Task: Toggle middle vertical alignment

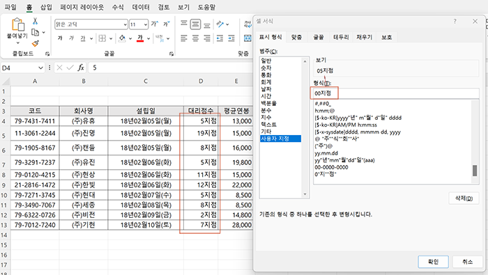Action: 195,24
